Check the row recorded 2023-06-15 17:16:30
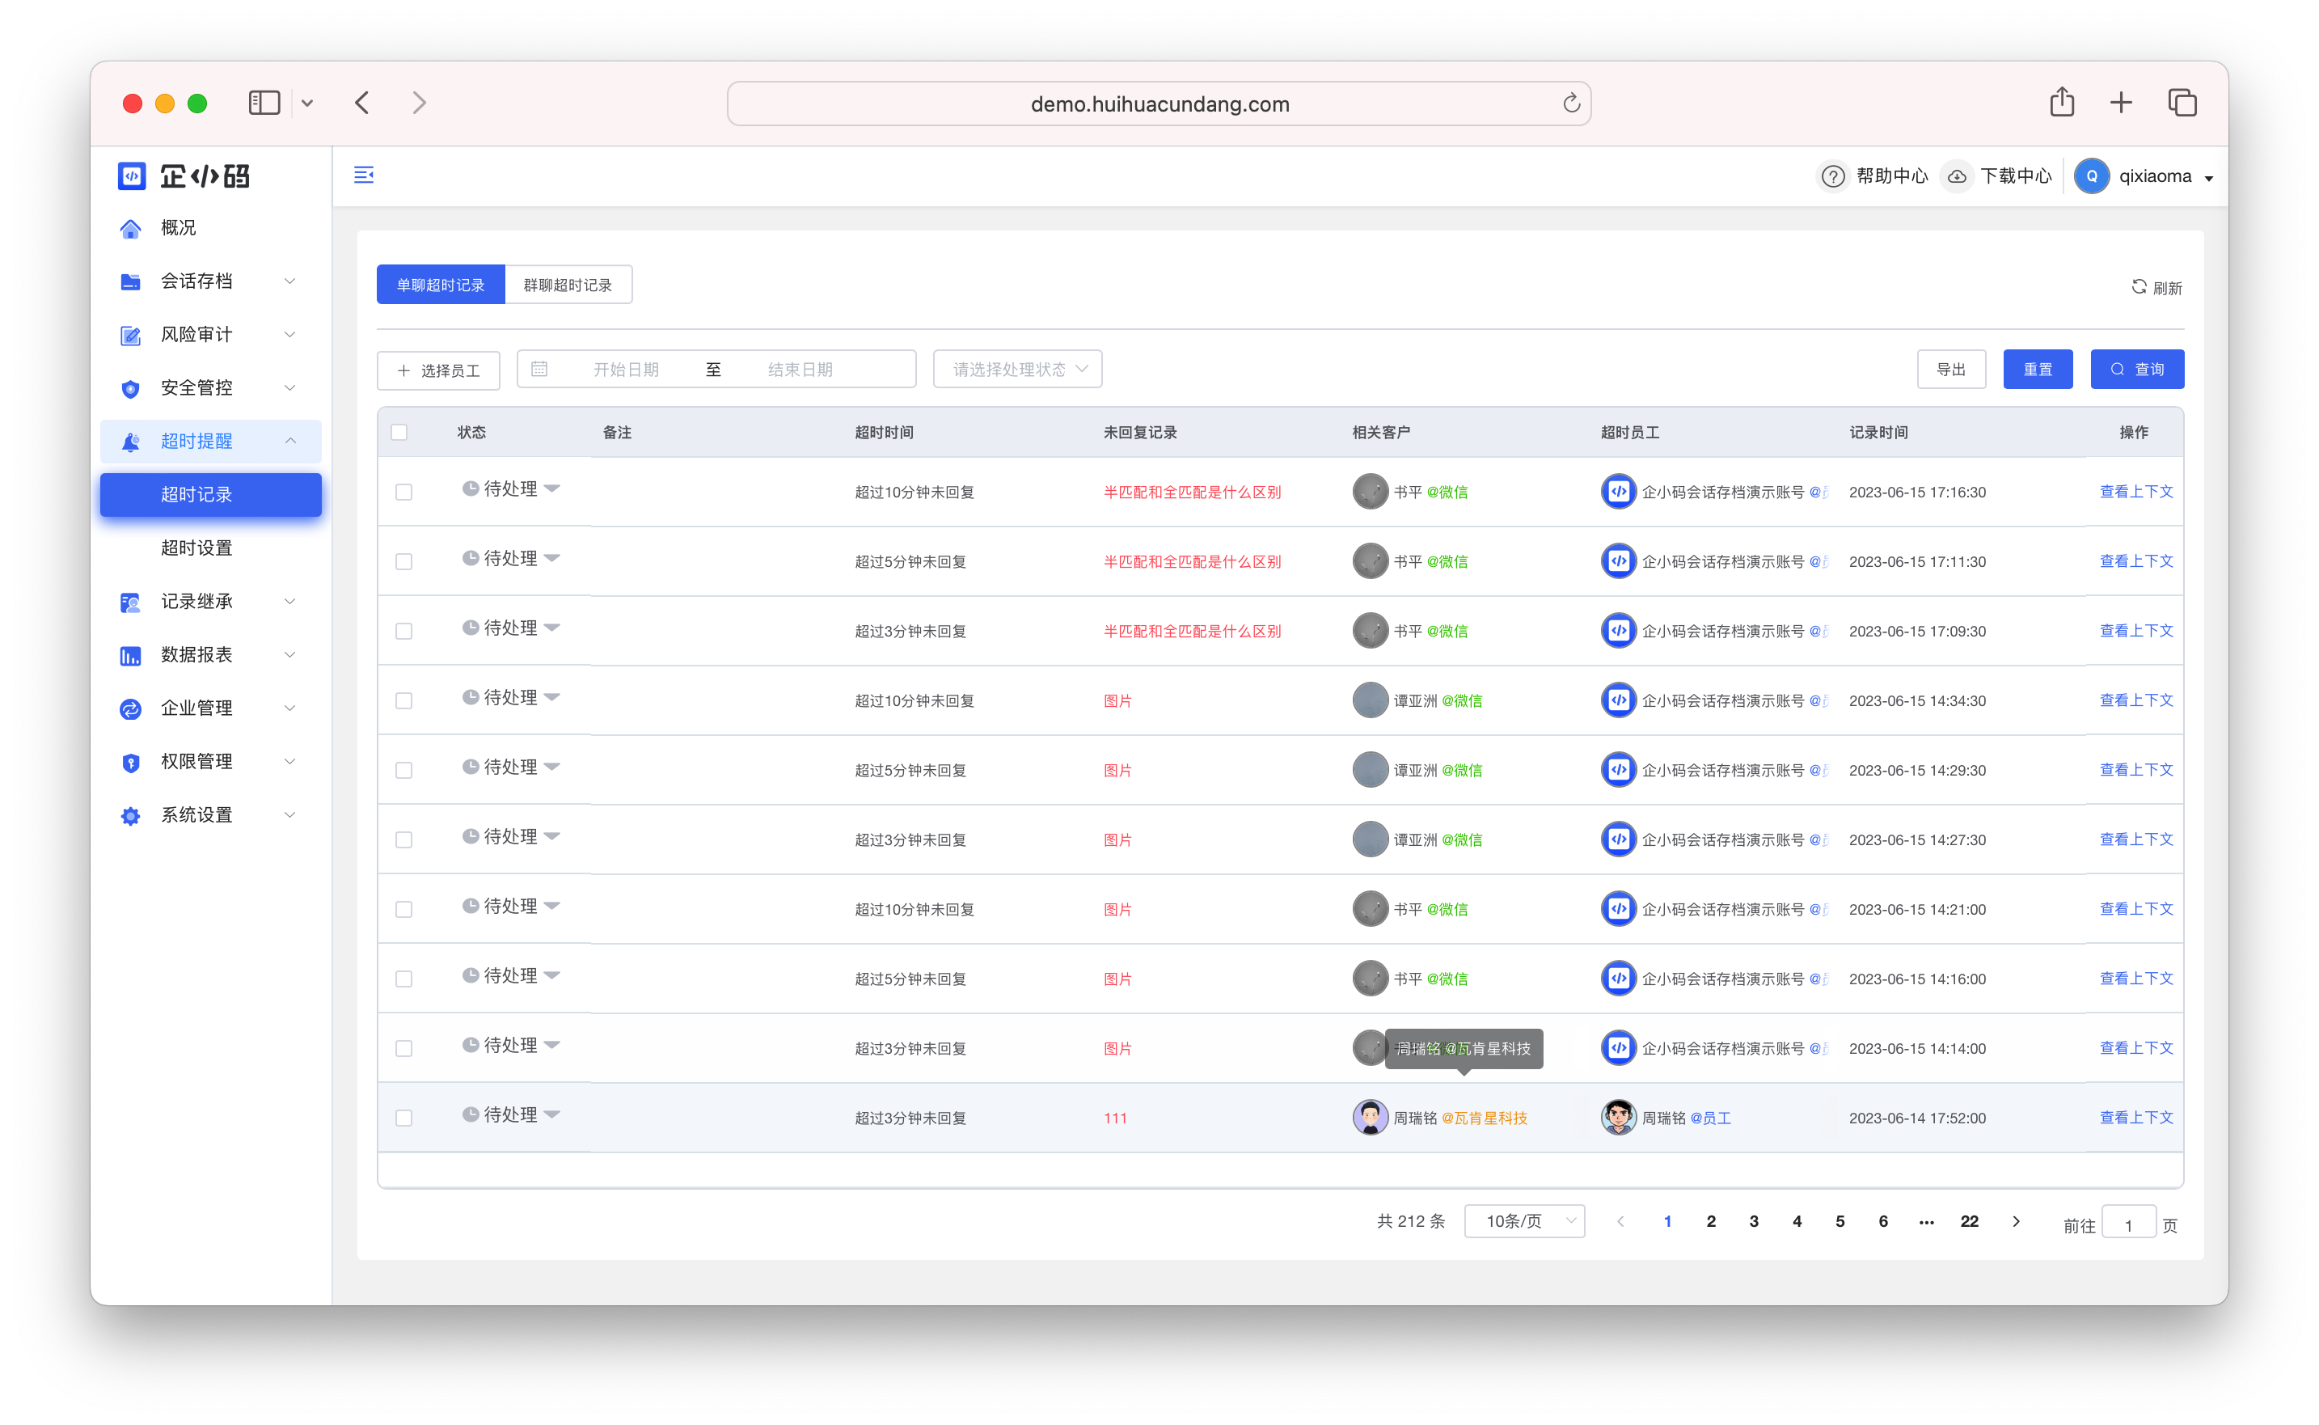The image size is (2319, 1425). pyautogui.click(x=404, y=492)
